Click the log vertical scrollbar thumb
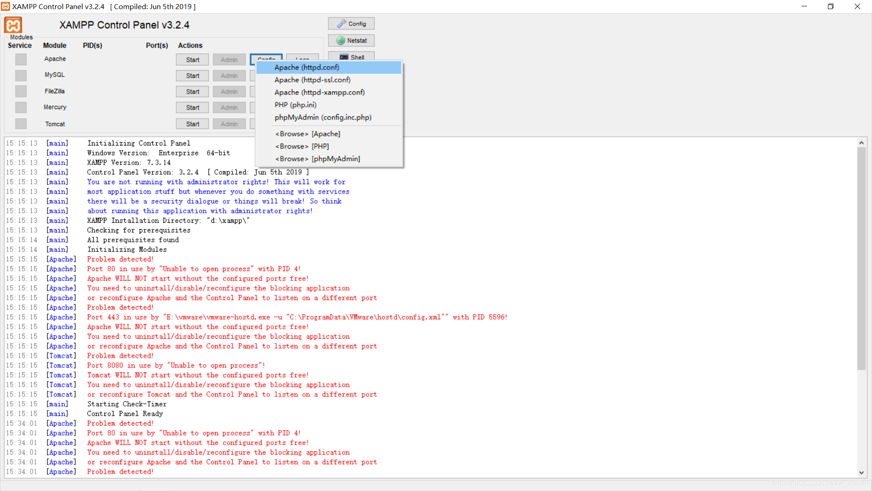The width and height of the screenshot is (872, 491). (x=861, y=258)
